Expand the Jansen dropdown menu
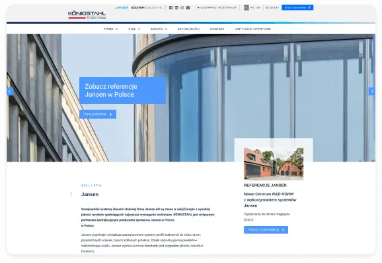This screenshot has height=263, width=382. point(159,28)
